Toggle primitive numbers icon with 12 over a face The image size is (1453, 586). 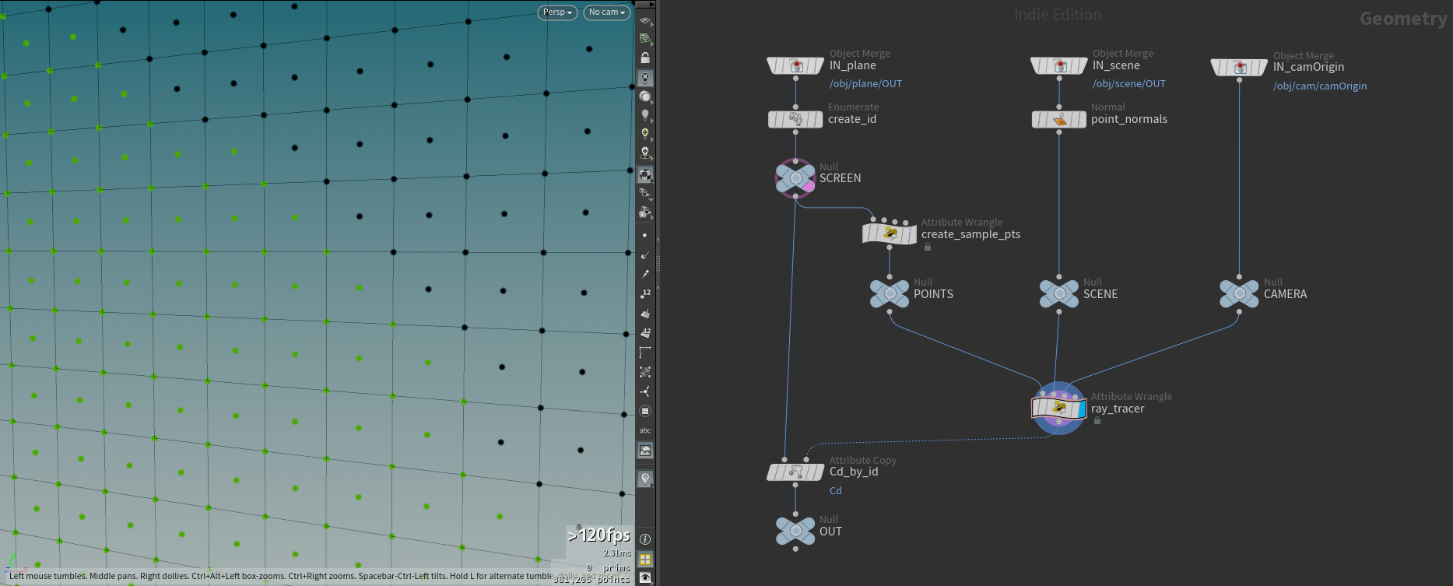tap(644, 332)
